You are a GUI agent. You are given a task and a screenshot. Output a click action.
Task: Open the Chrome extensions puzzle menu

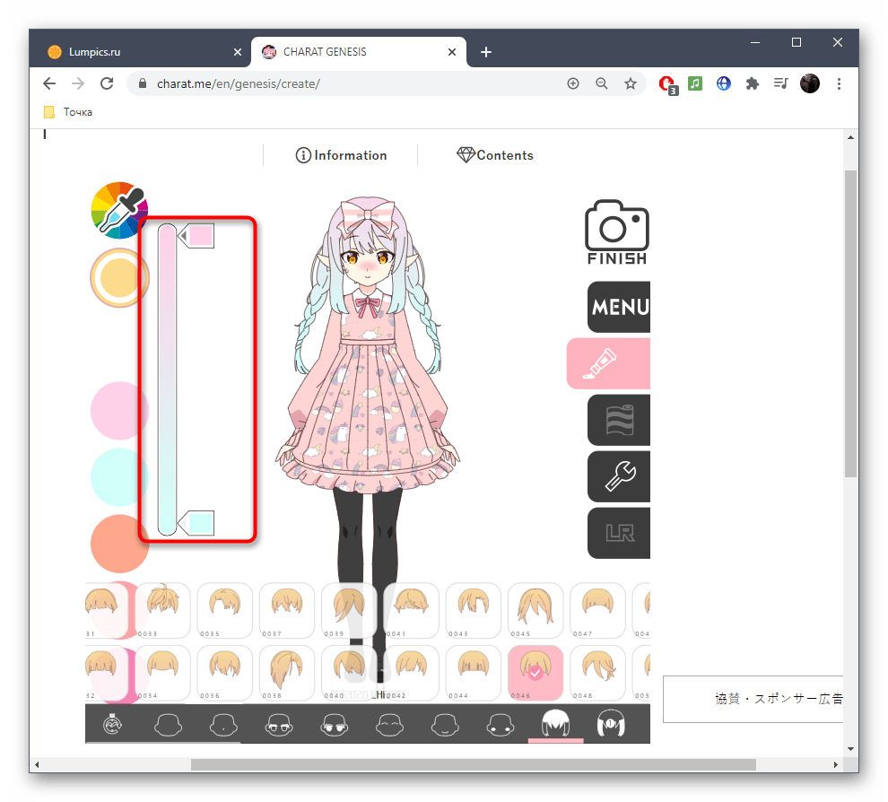pyautogui.click(x=753, y=83)
